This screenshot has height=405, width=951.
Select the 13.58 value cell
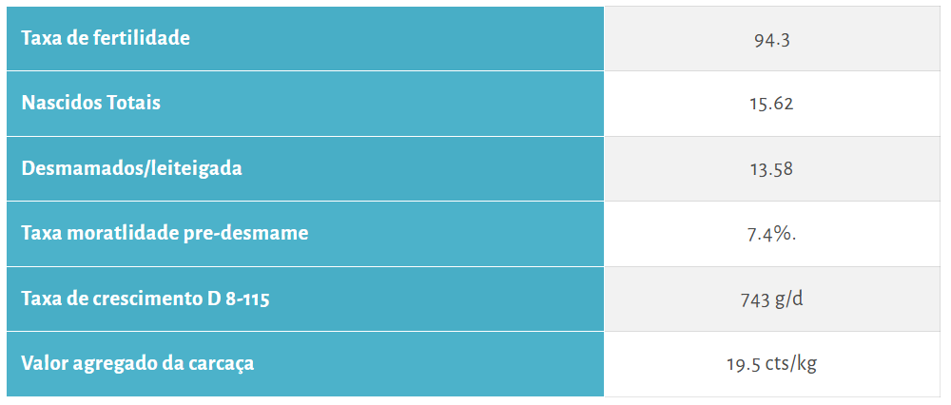coord(771,169)
